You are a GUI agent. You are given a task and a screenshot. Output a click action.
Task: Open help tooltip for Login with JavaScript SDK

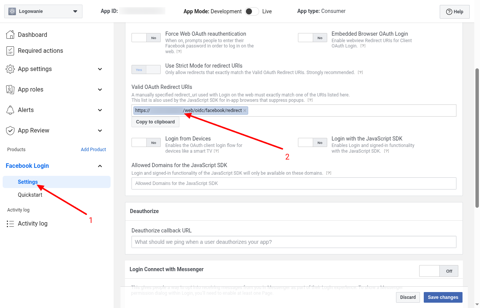387,151
